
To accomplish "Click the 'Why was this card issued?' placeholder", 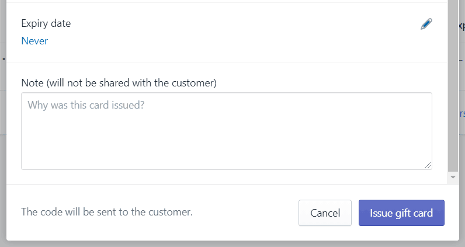I will click(86, 105).
